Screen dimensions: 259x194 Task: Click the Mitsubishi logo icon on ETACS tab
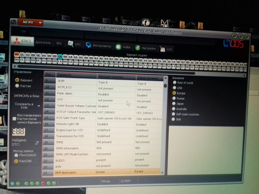coord(16,41)
